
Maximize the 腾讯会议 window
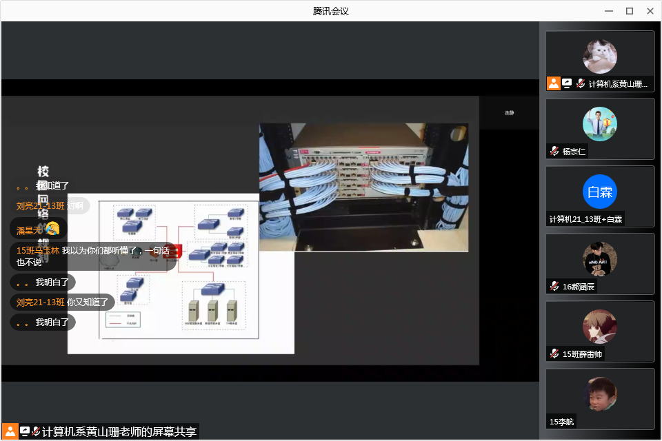tap(629, 11)
